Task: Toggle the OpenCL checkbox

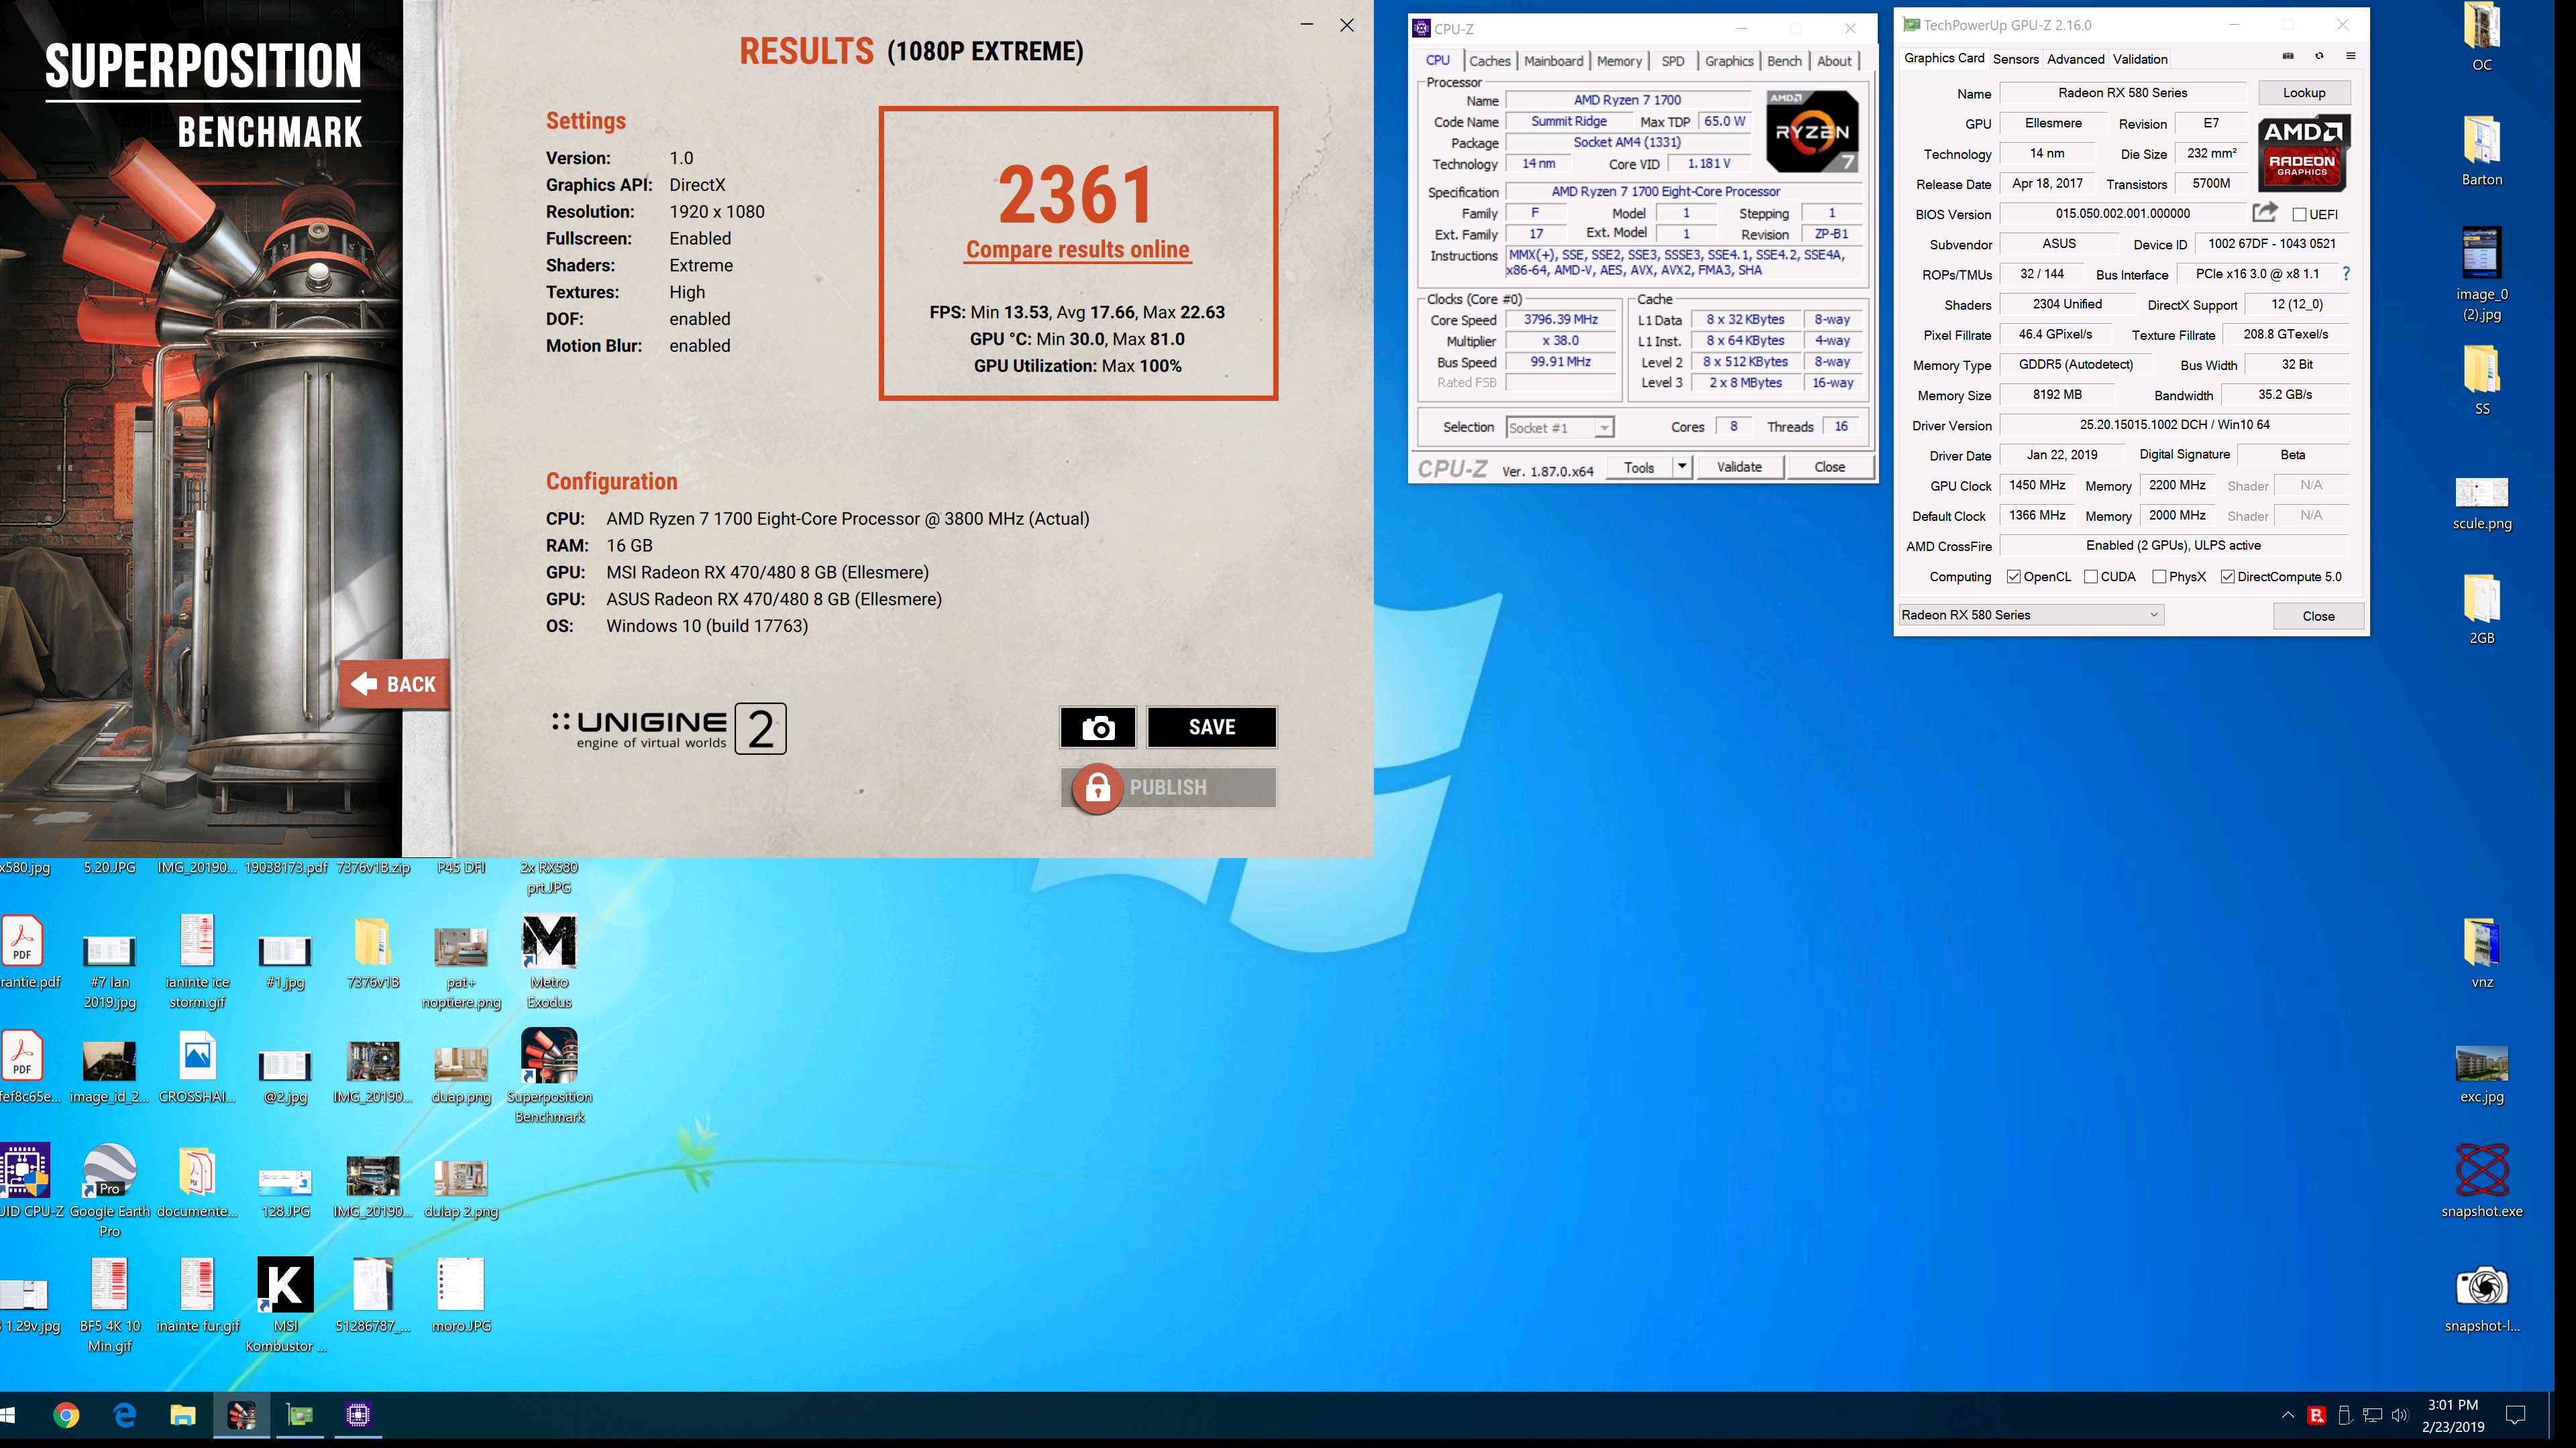Action: (2014, 577)
